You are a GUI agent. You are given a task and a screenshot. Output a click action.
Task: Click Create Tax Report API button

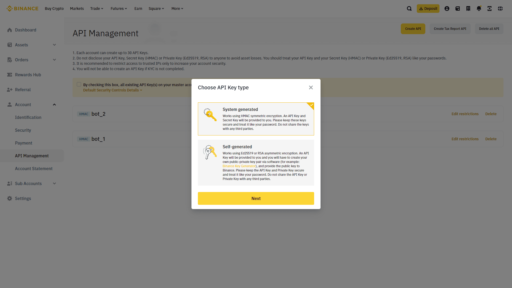pos(450,29)
